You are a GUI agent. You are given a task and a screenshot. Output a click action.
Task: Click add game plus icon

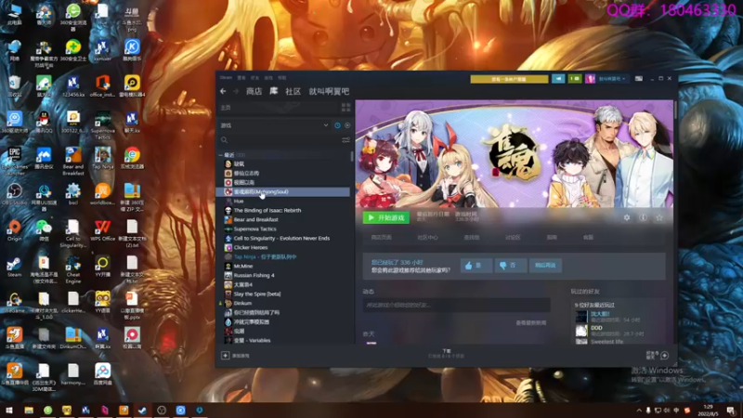point(225,356)
